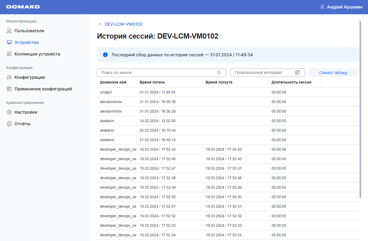Focus the Поиск по имени search field
The height and width of the screenshot is (241, 368).
point(158,73)
